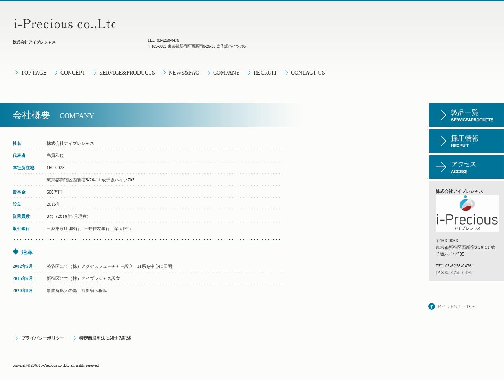The image size is (504, 380).
Task: Click the arrow icon beside CONCEPT
Action: [x=55, y=73]
